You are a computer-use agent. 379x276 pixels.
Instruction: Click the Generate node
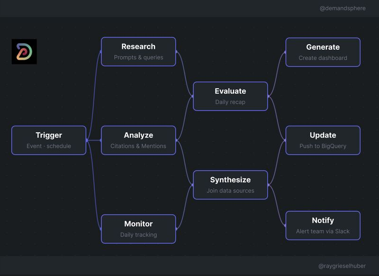pos(323,52)
